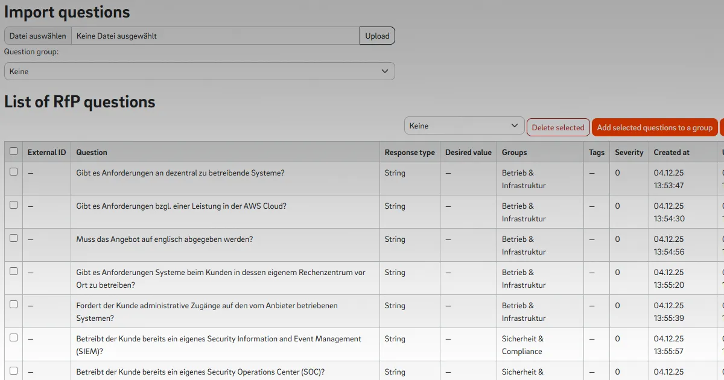The width and height of the screenshot is (724, 380).
Task: Open the group dropdown beside Delete selected
Action: click(463, 126)
